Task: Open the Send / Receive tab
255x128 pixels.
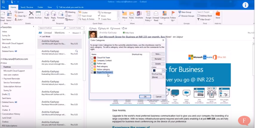Action: pyautogui.click(x=27, y=7)
